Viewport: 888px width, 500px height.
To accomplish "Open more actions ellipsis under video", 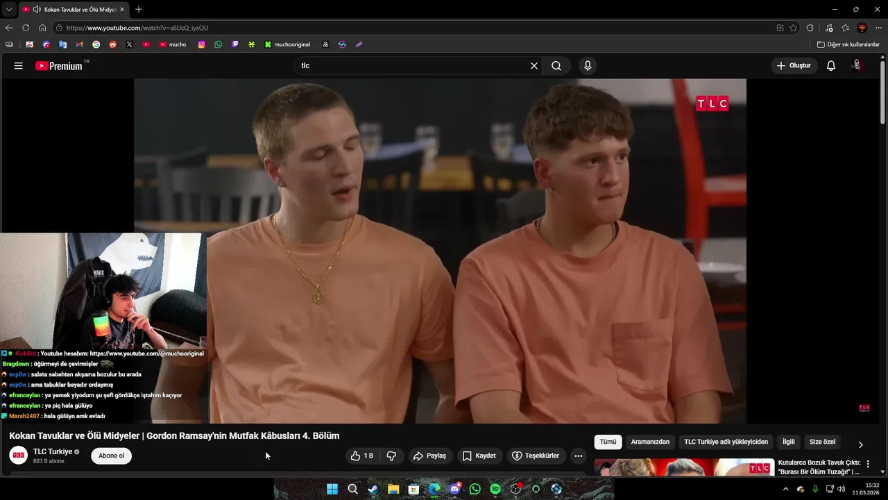I will click(579, 456).
